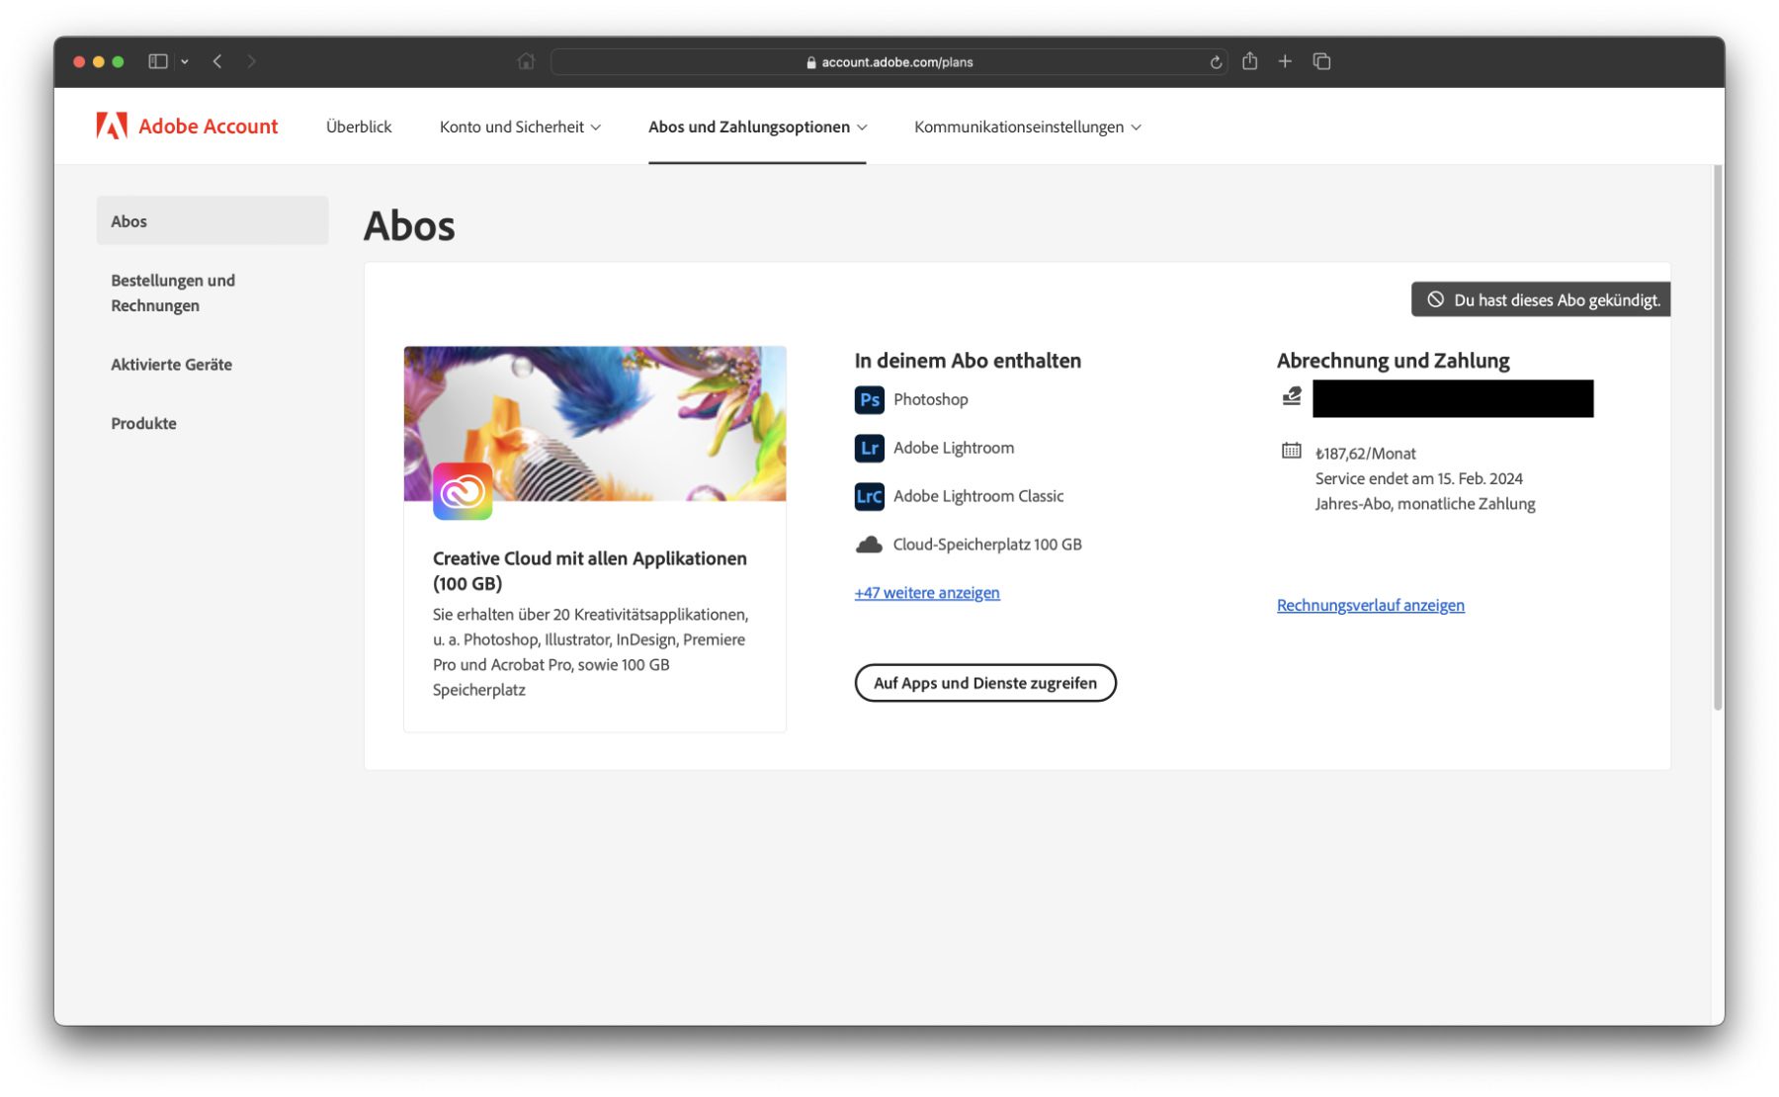Click the Adobe Account logo

187,127
